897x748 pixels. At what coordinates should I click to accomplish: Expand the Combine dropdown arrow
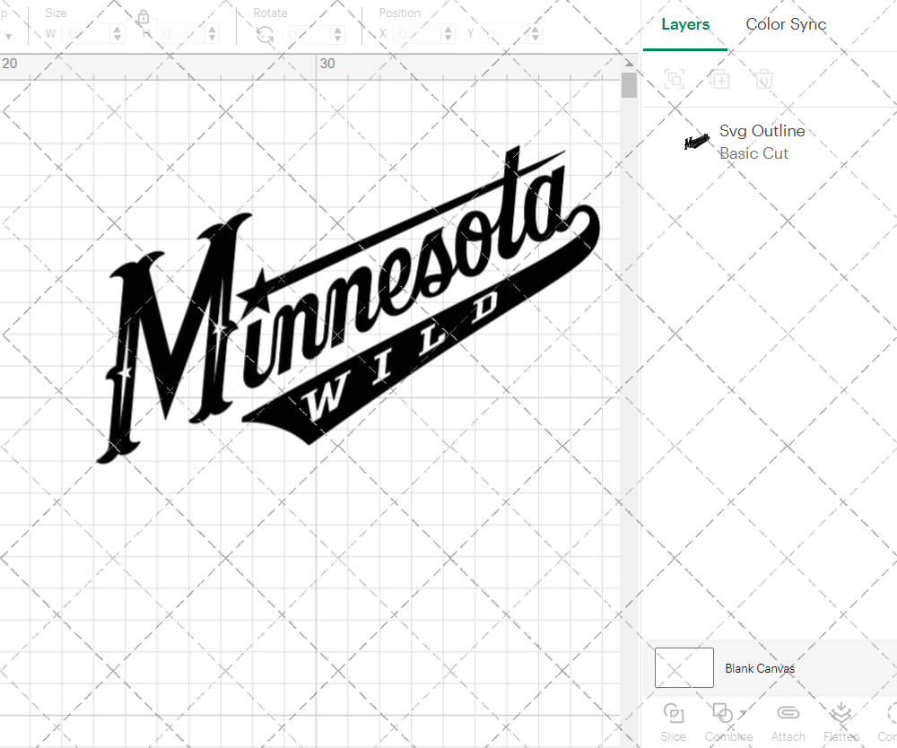click(x=743, y=713)
